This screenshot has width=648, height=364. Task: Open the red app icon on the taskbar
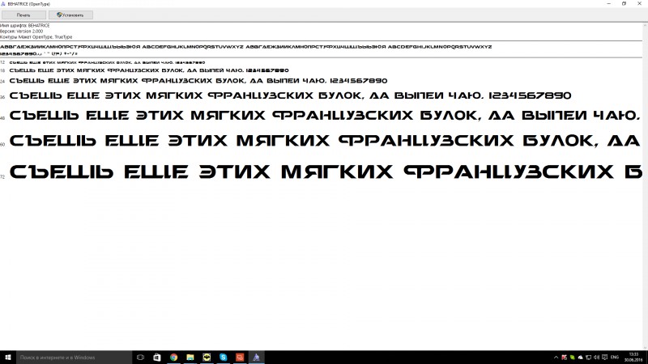click(240, 358)
